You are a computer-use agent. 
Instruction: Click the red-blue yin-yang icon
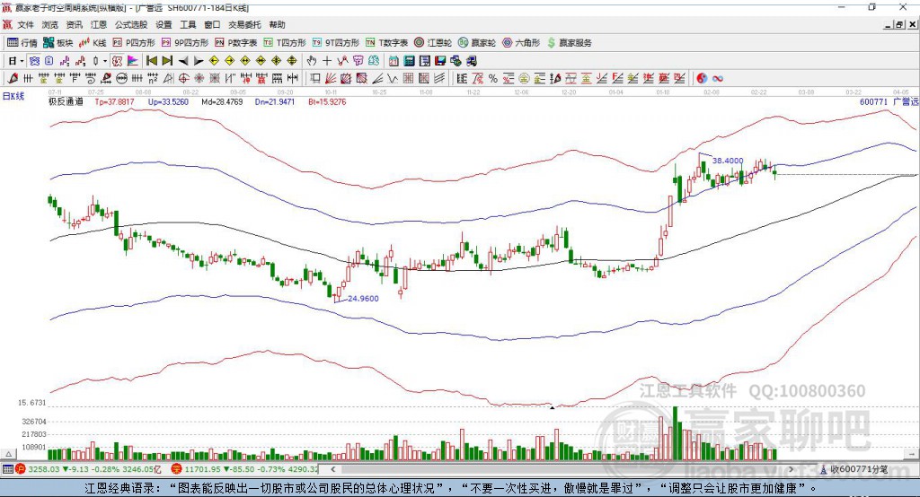702,79
